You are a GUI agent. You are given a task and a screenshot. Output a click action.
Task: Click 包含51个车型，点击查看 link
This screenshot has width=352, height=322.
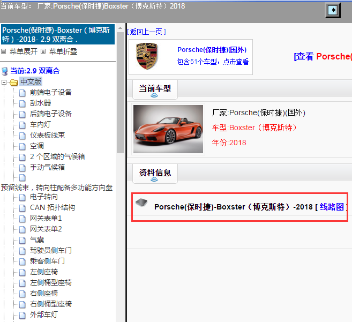pos(213,62)
